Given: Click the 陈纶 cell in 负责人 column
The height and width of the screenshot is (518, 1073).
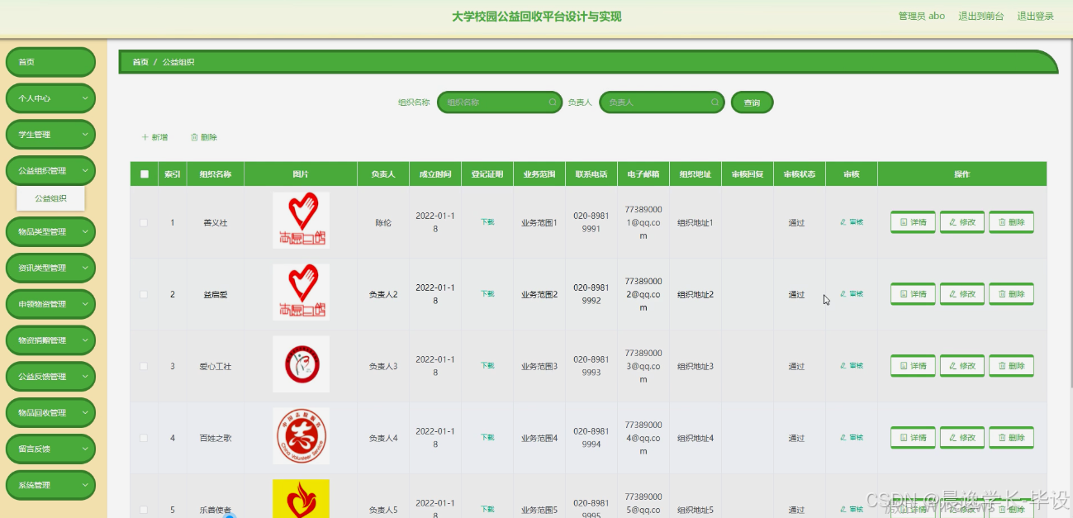Looking at the screenshot, I should [x=383, y=223].
